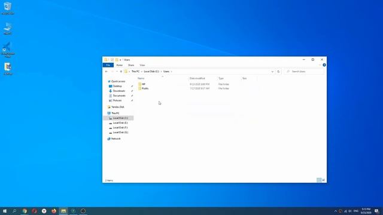
Task: Open Google Chrome from taskbar
Action: tap(25, 211)
